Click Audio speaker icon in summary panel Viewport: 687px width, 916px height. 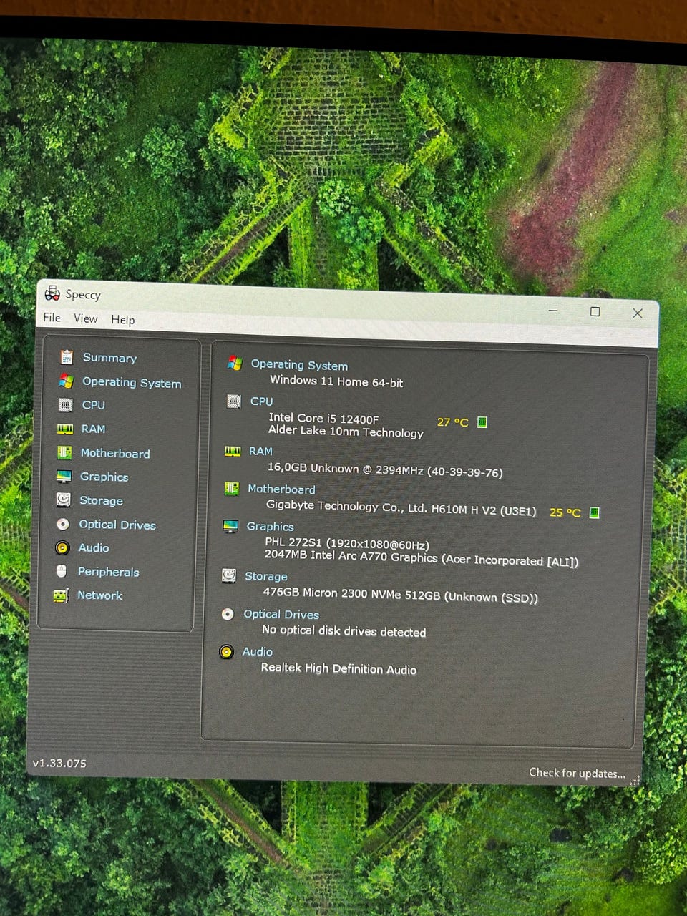pos(226,652)
